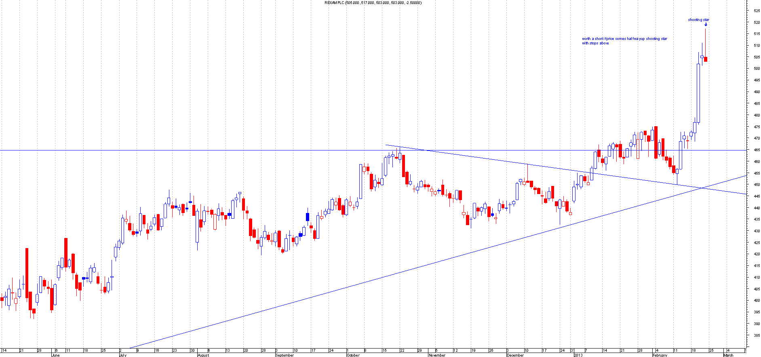Select the October label on the date axis
The height and width of the screenshot is (357, 761).
click(353, 355)
